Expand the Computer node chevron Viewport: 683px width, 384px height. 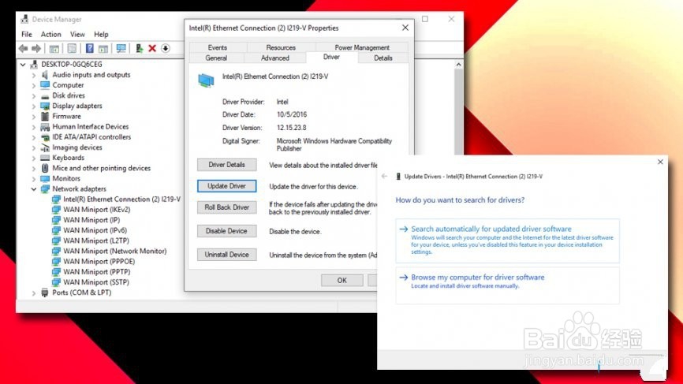click(34, 85)
